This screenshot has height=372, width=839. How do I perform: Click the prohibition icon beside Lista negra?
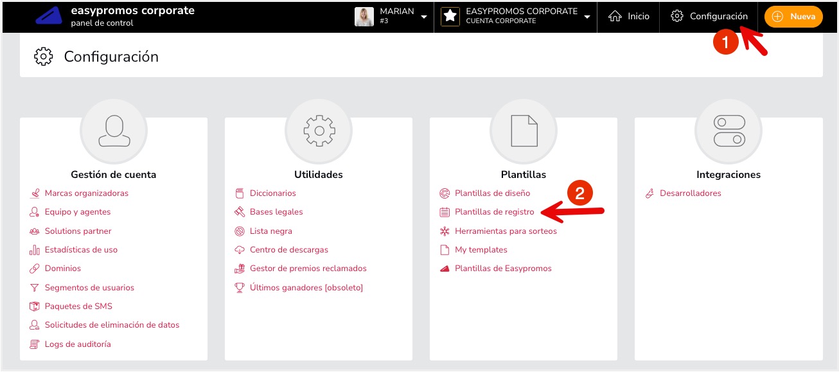tap(238, 231)
